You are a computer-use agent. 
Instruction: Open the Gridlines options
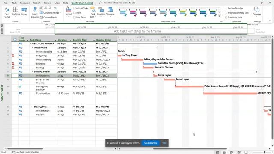tap(15, 12)
